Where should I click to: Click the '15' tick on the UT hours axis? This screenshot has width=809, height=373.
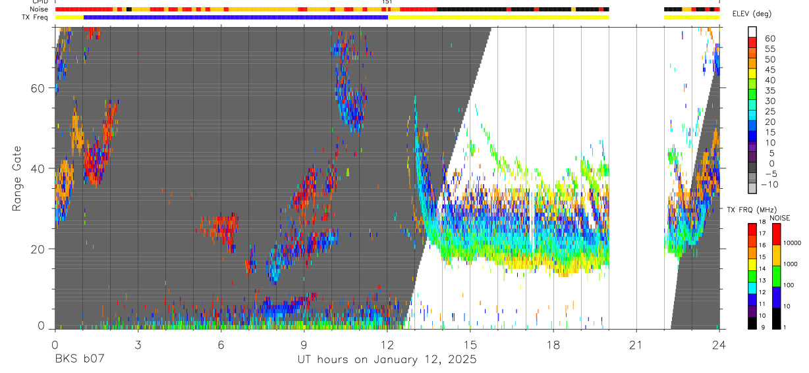[470, 344]
